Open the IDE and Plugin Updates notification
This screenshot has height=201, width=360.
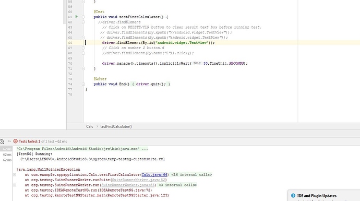(317, 196)
